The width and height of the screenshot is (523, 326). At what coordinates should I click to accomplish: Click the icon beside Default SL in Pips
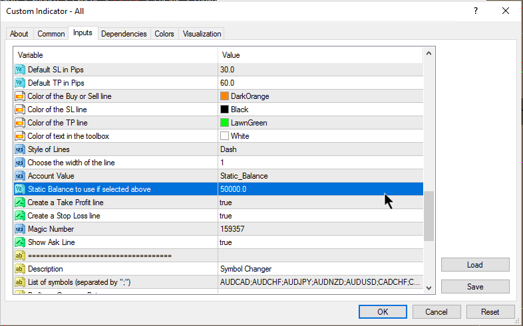click(20, 70)
